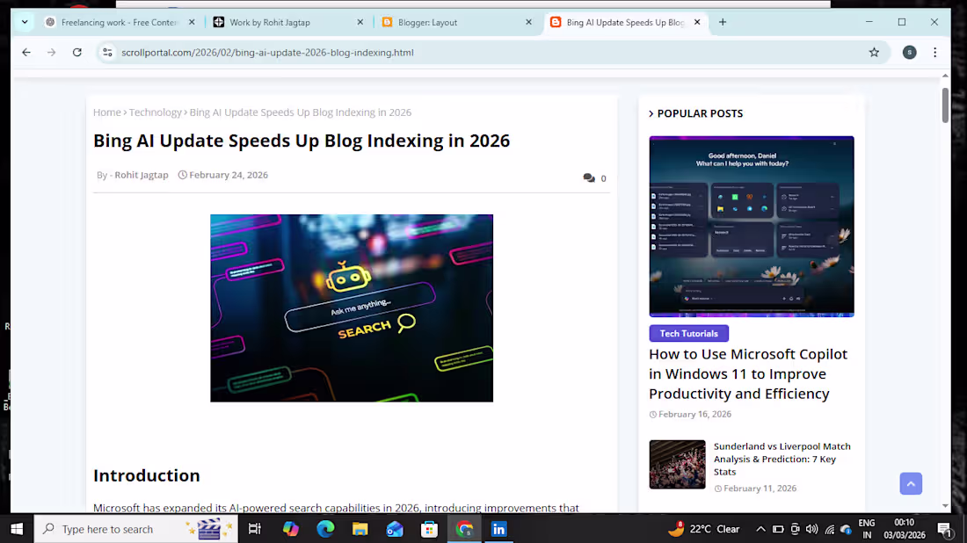Switch to the Freelancing work tab
Image resolution: width=967 pixels, height=543 pixels.
(119, 22)
